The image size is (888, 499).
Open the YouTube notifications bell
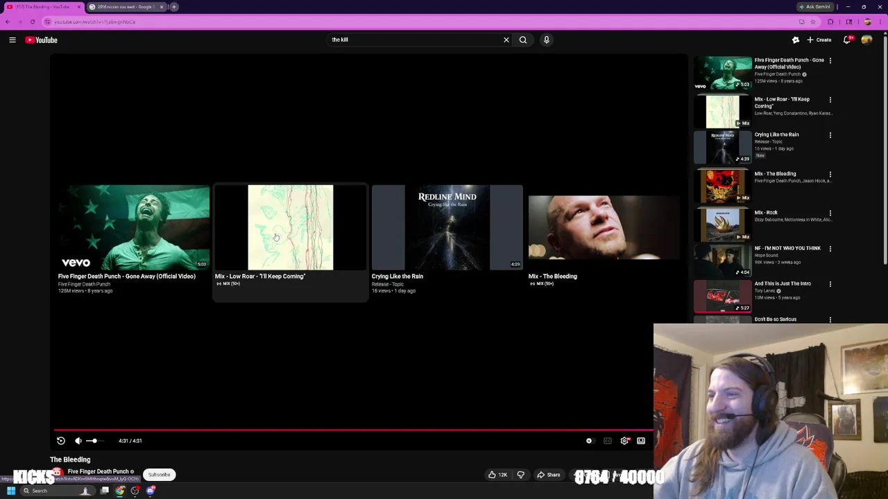(x=847, y=40)
